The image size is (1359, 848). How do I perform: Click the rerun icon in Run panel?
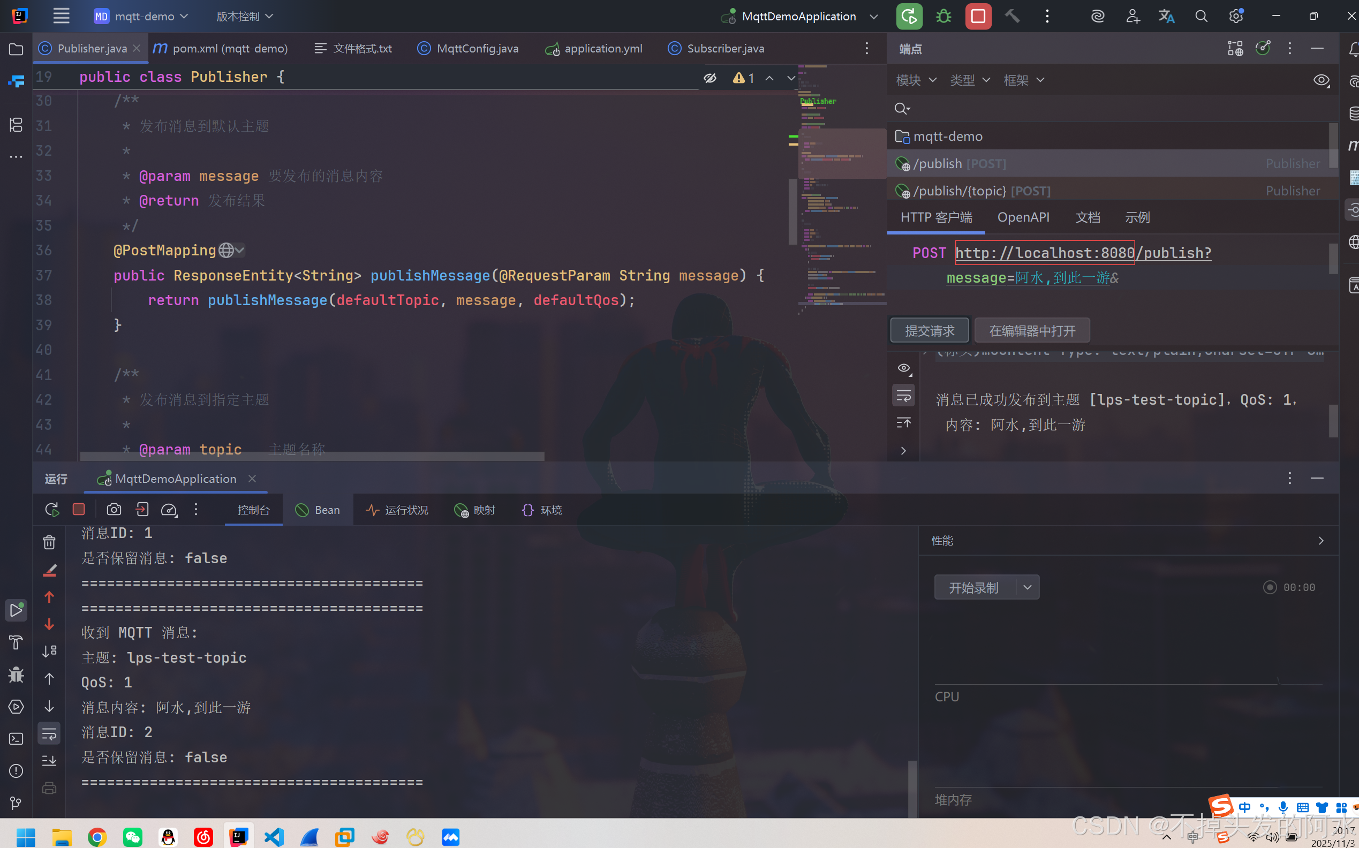tap(51, 509)
